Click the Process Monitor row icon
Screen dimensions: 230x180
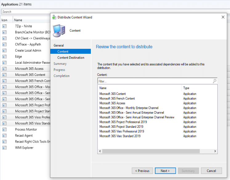[x=4, y=130]
